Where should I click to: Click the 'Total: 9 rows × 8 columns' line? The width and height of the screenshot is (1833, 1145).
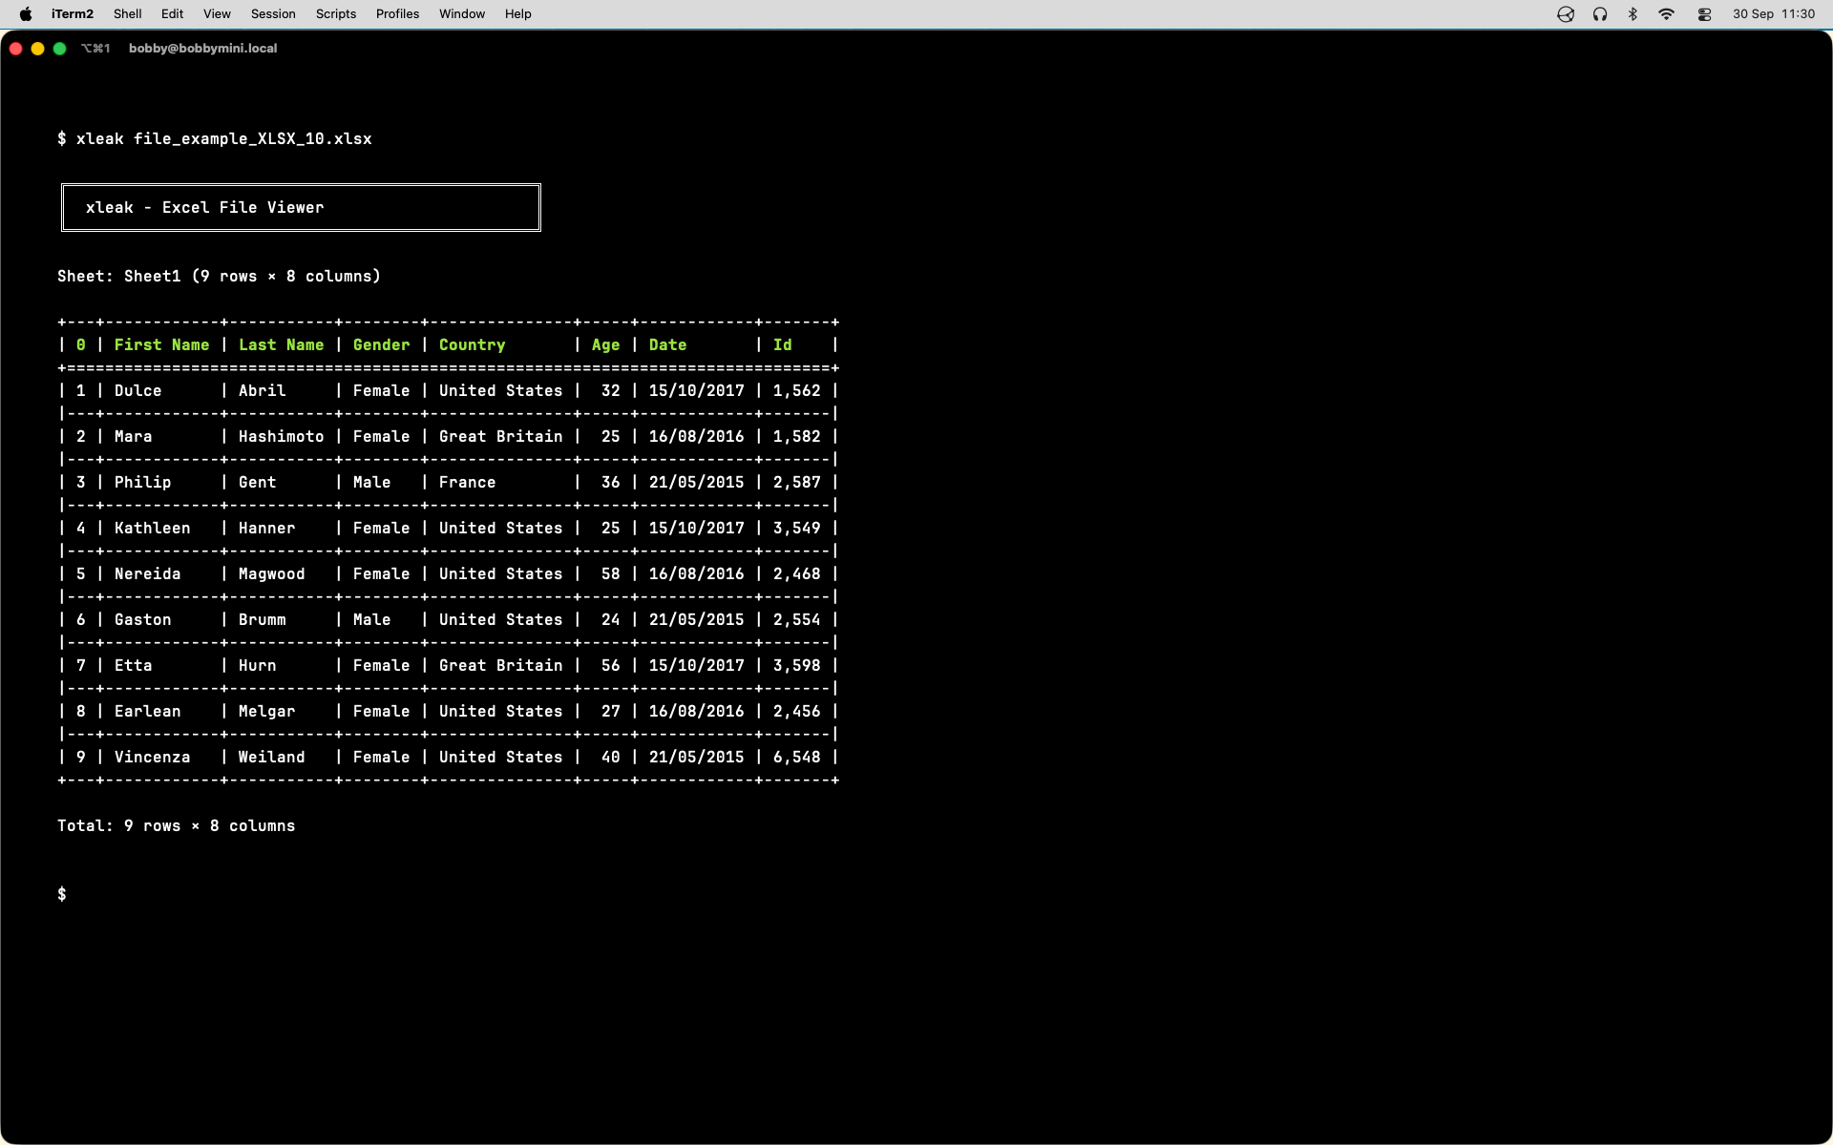[x=177, y=826]
